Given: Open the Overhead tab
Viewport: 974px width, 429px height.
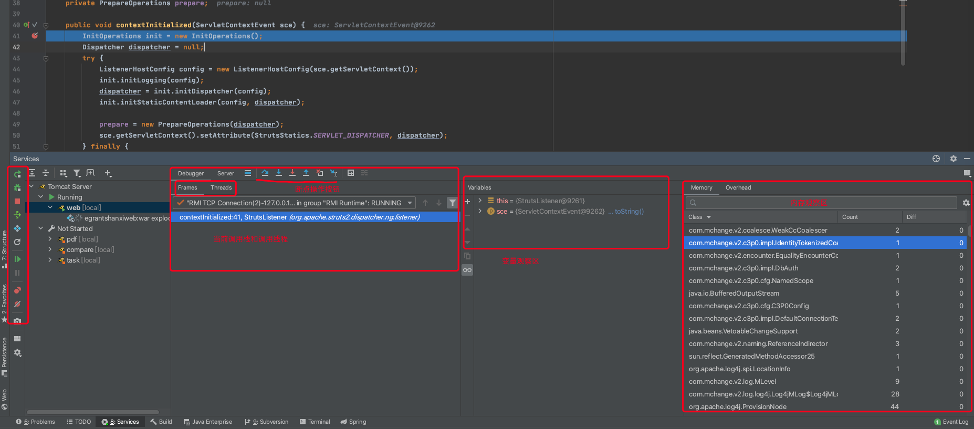Looking at the screenshot, I should tap(738, 187).
